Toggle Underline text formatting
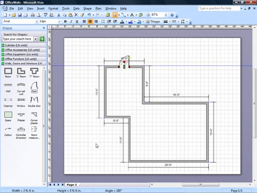The image size is (257, 193). (77, 22)
